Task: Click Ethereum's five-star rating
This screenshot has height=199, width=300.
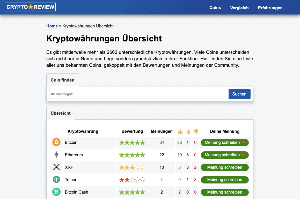Action: click(x=132, y=155)
